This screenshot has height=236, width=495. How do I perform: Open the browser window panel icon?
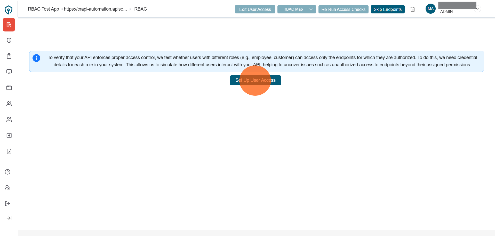tap(9, 88)
